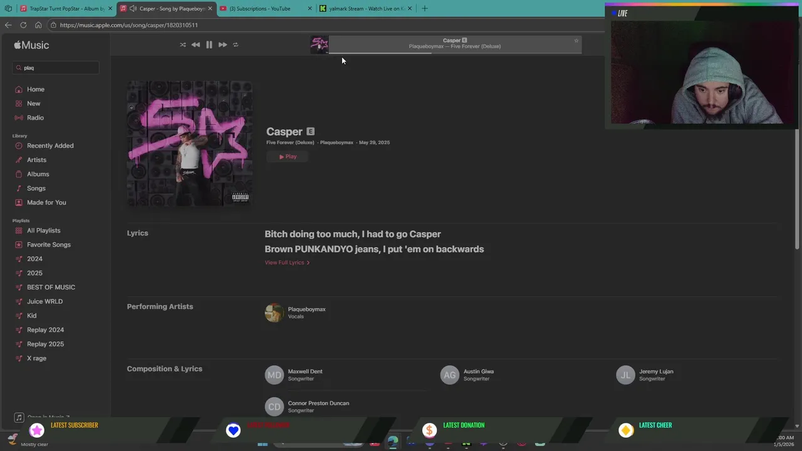Play the song Casper
Screen dimensions: 802x451
tap(288, 157)
